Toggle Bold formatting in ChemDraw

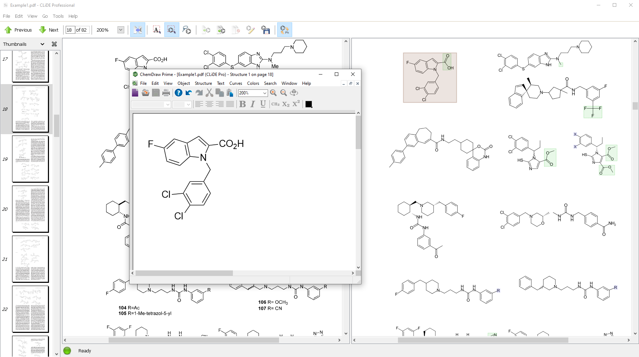tap(242, 104)
